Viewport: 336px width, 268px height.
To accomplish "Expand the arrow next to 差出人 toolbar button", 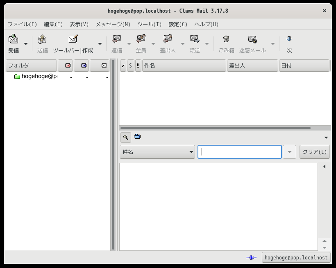I will [x=183, y=44].
